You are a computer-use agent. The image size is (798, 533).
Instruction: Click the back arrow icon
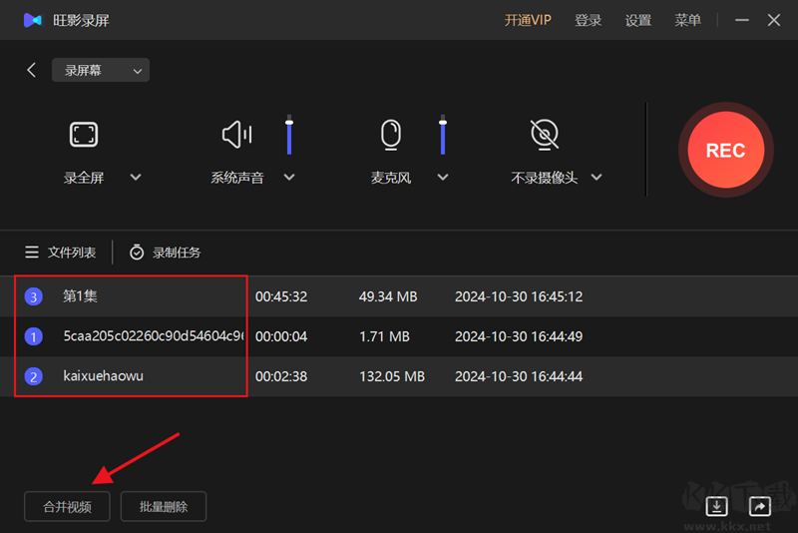(31, 70)
